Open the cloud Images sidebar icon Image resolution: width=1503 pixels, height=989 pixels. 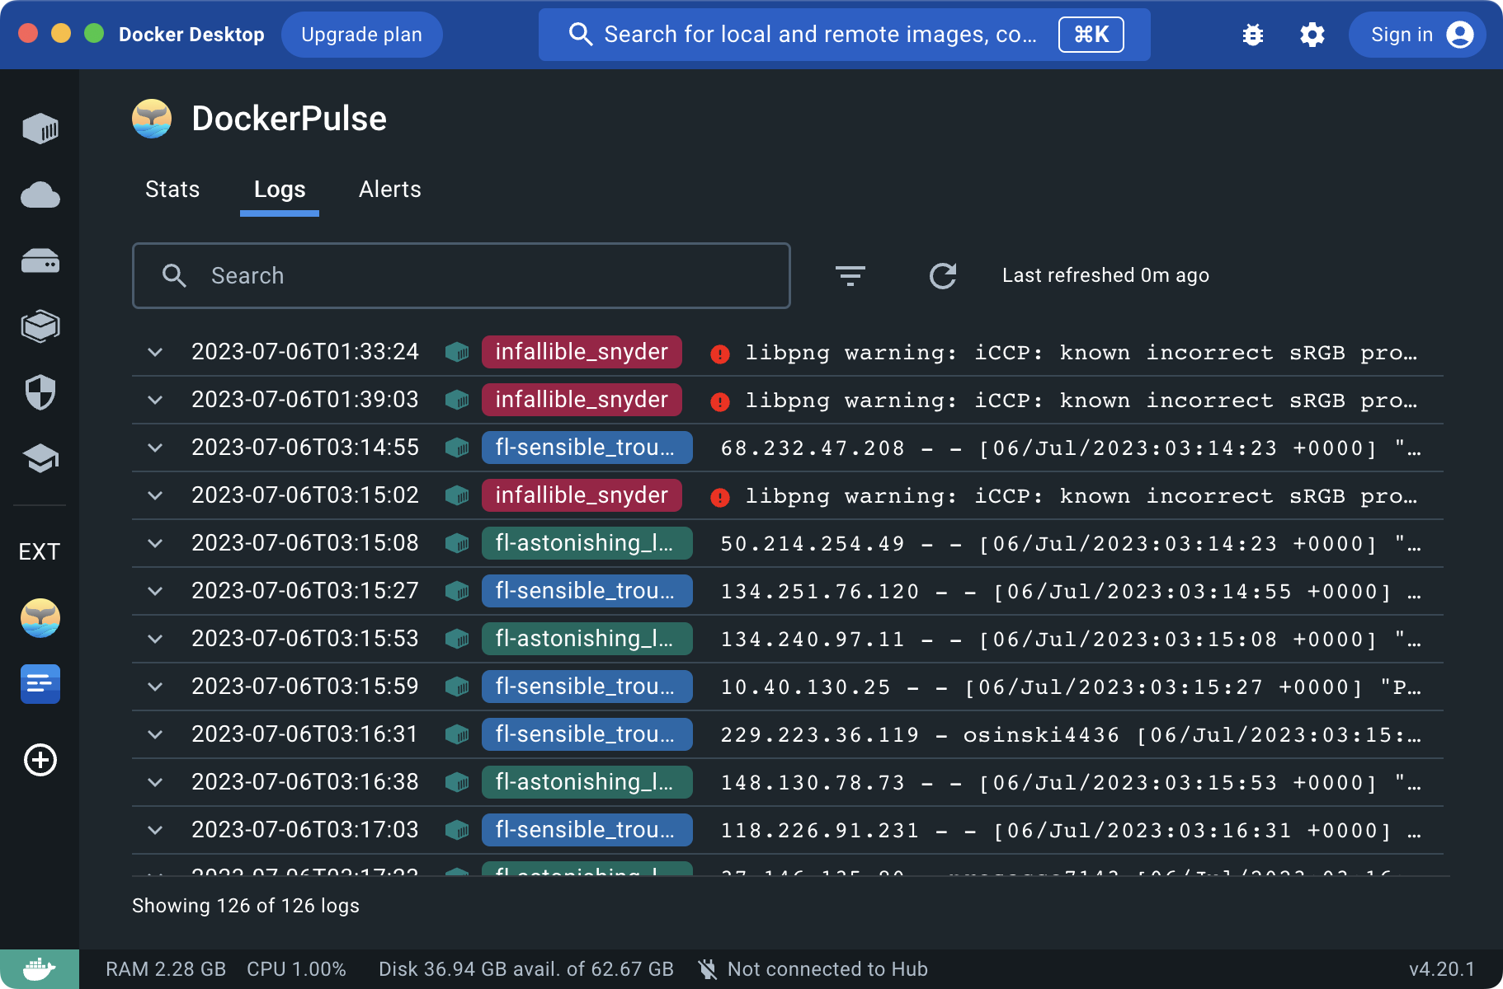click(x=40, y=195)
